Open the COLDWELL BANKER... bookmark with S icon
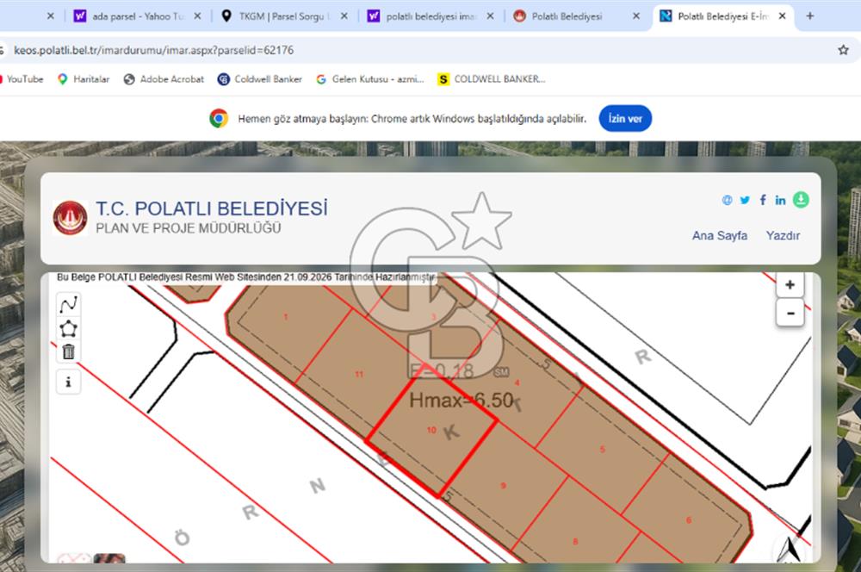This screenshot has width=861, height=572. pyautogui.click(x=492, y=79)
